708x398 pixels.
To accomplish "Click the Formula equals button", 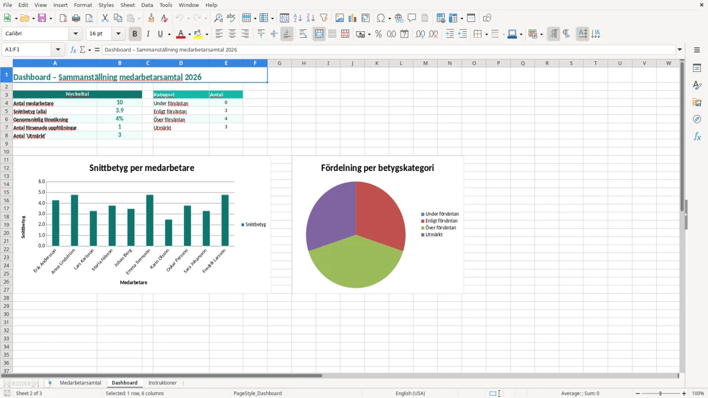I will coord(97,50).
